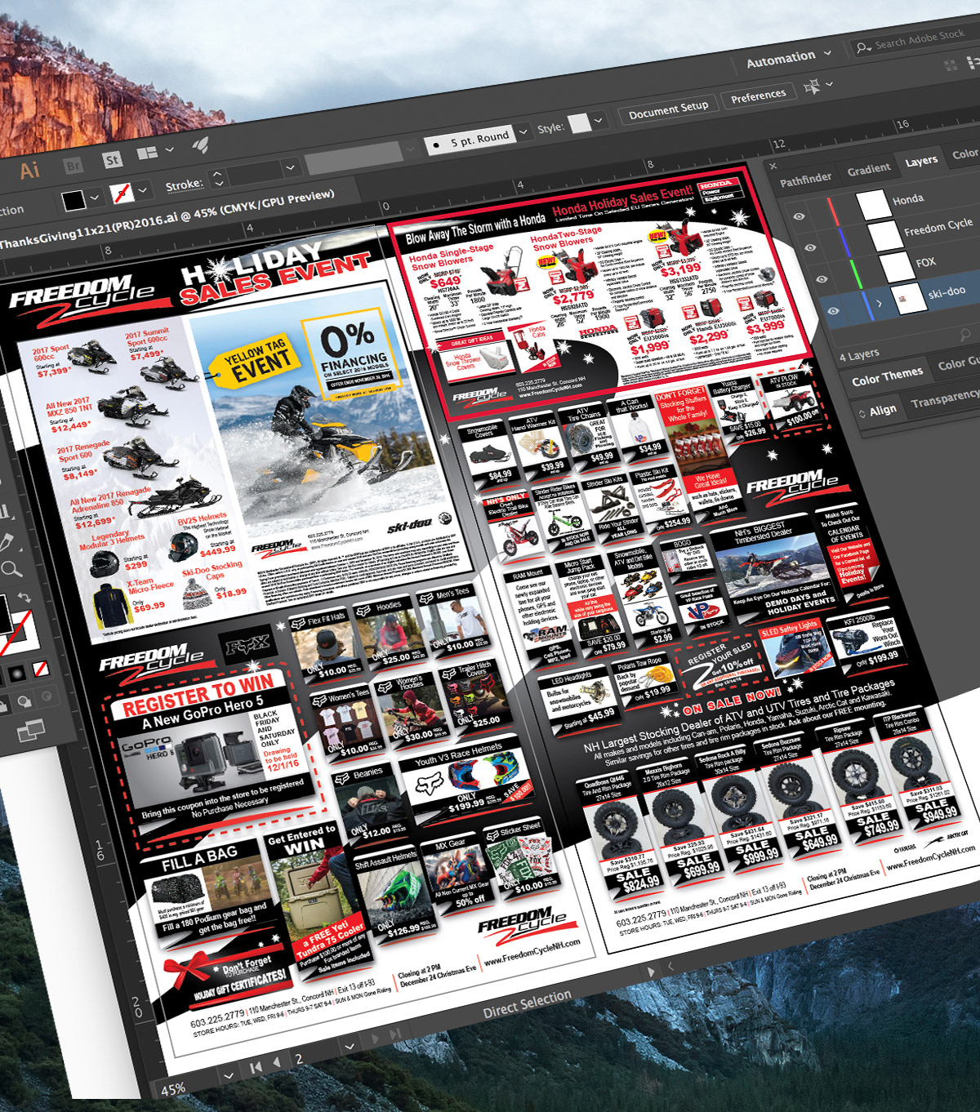Open the fill color dropdown arrow
Viewport: 980px width, 1112px height.
tap(95, 197)
